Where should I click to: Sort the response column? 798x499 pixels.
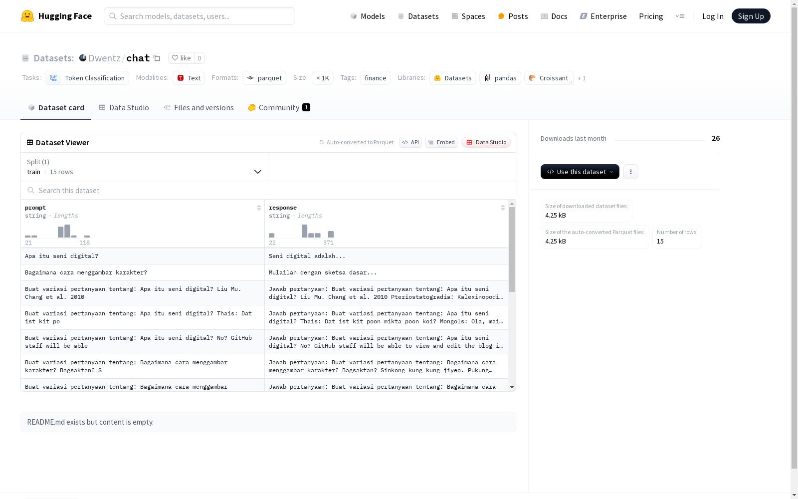pos(503,208)
